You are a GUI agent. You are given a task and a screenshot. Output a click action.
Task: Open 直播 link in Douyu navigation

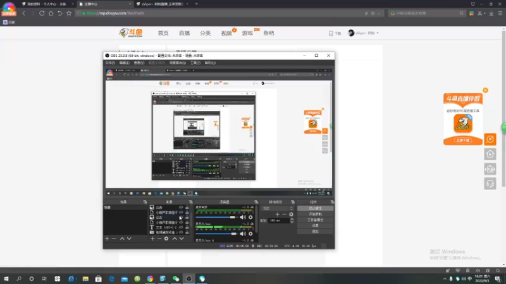tap(184, 33)
